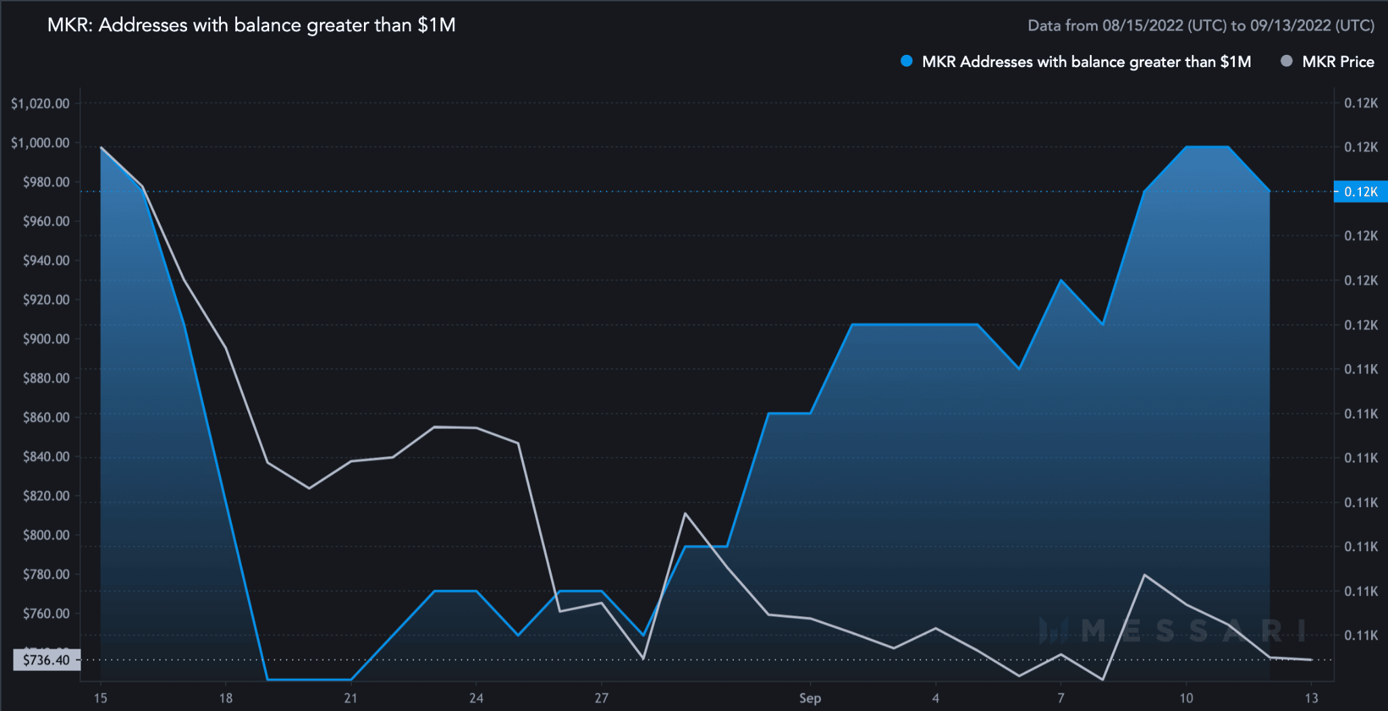Screen dimensions: 1388x711
Task: Click the gray price line spike near August 29
Action: tap(685, 513)
